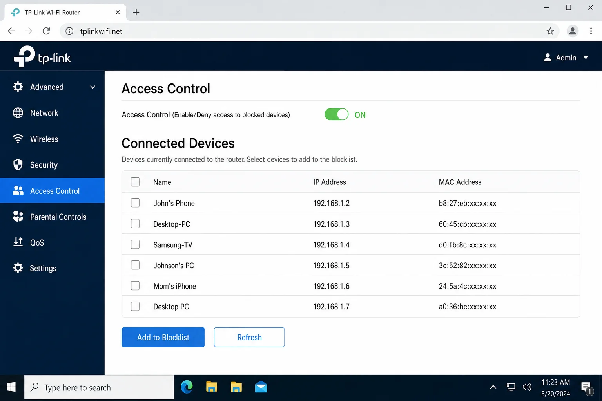Open the Windows Start menu
Screen dimensions: 602x401
click(11, 387)
